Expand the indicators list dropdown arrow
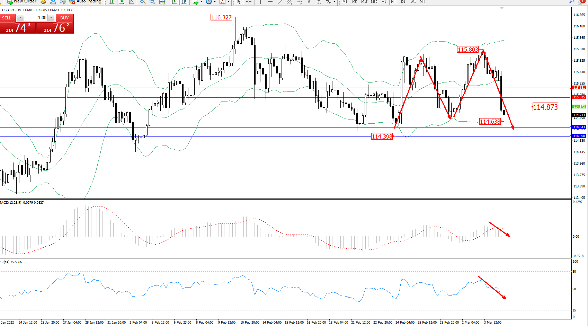The image size is (588, 326). tap(201, 2)
